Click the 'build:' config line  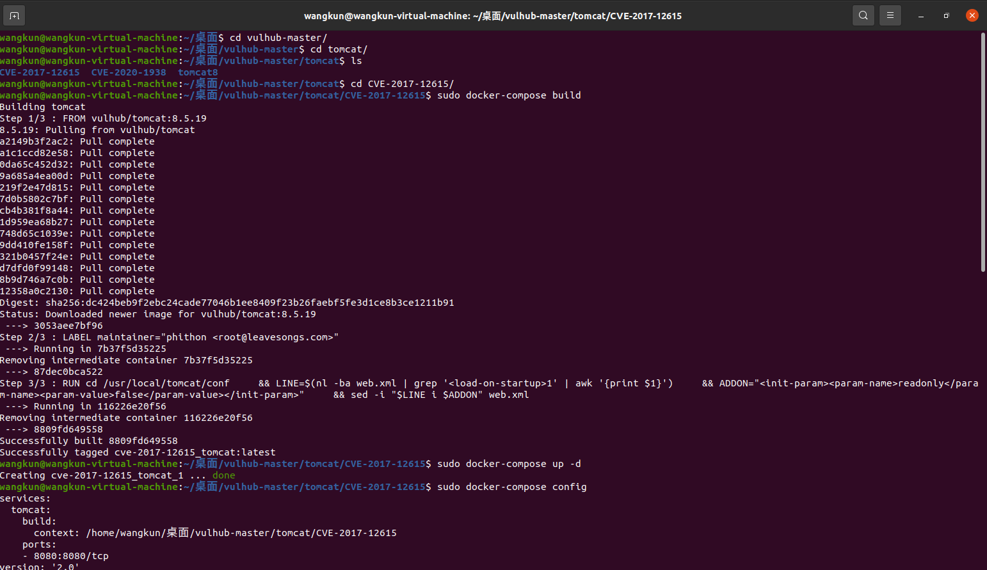pos(39,521)
